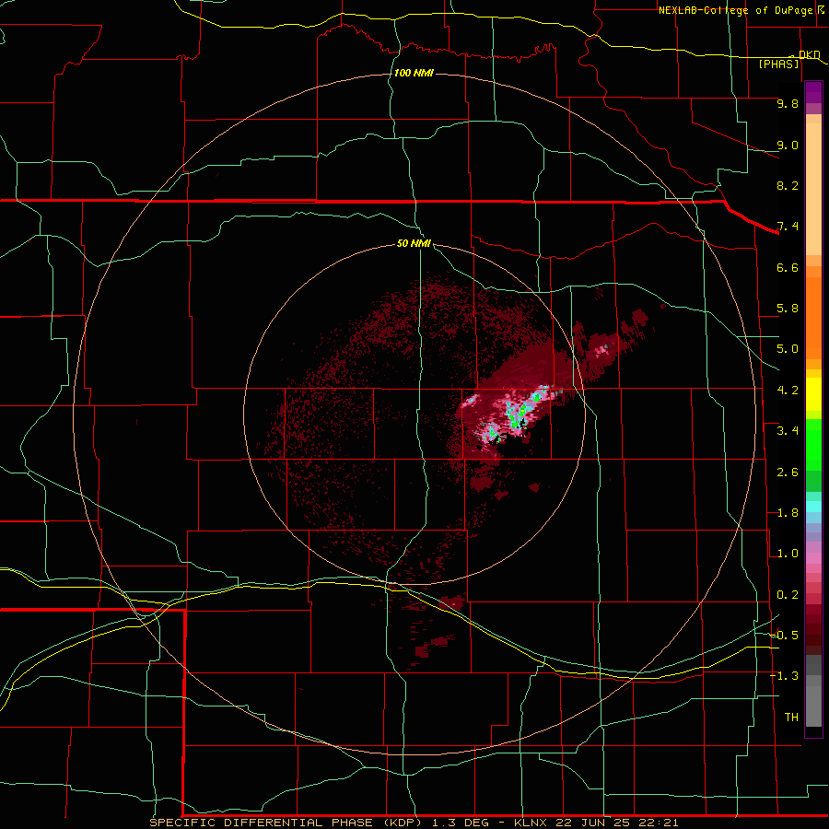
Task: Click the TH label on the scale
Action: (791, 718)
